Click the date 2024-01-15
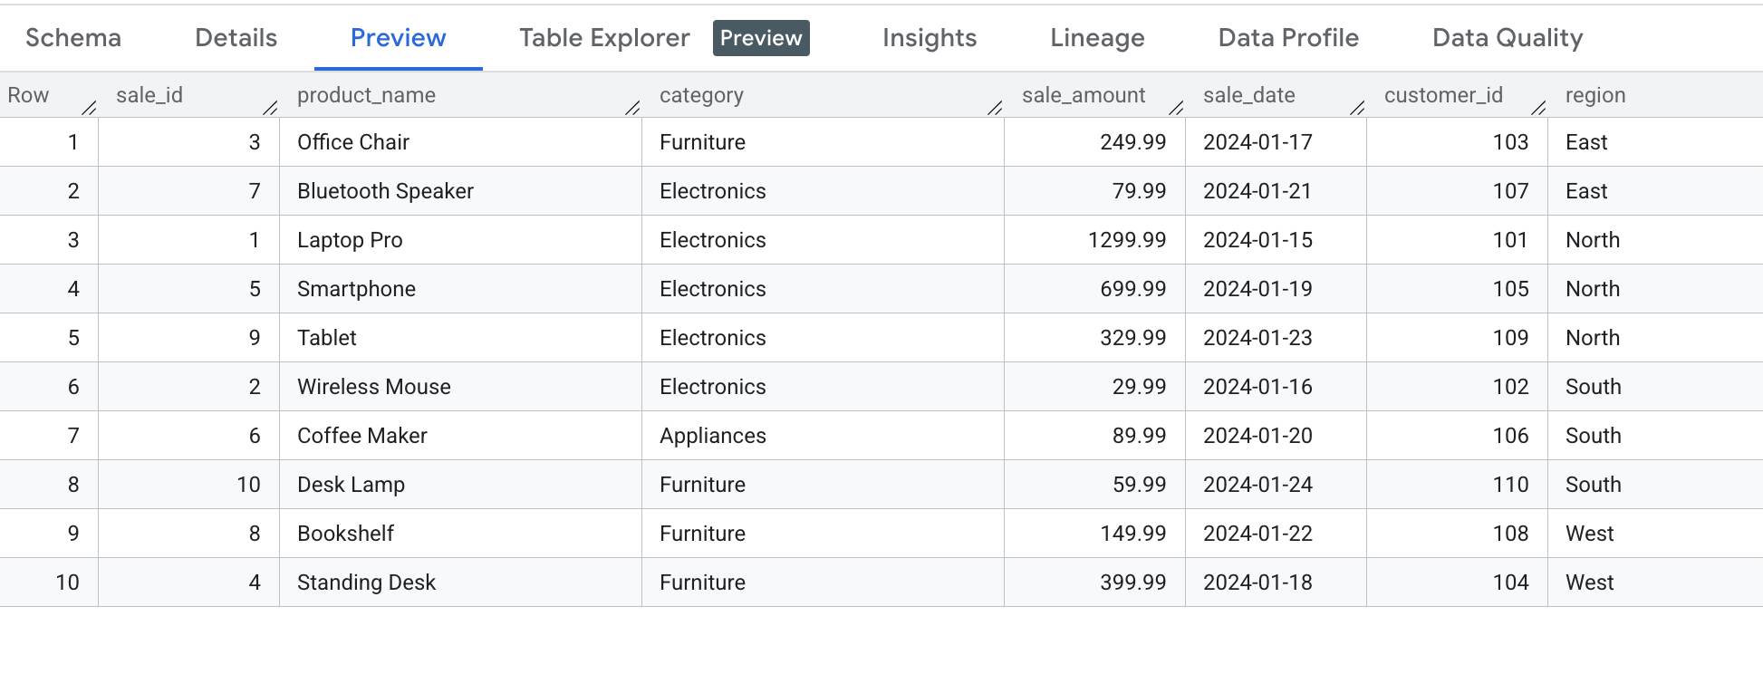The height and width of the screenshot is (674, 1763). tap(1257, 240)
